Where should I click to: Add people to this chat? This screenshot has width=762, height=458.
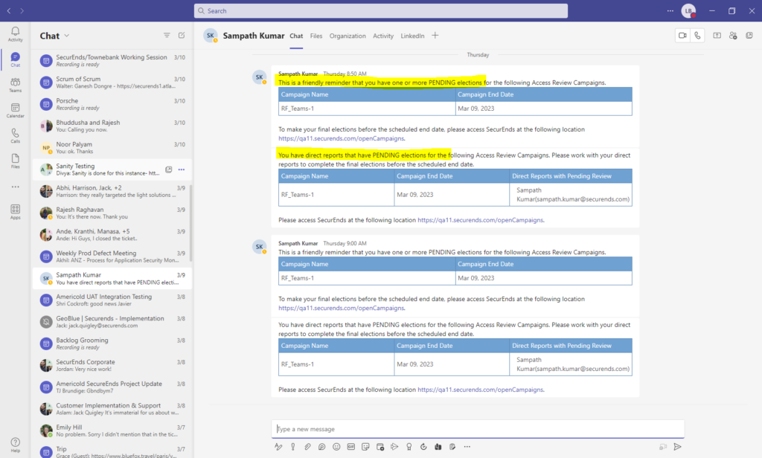(733, 36)
